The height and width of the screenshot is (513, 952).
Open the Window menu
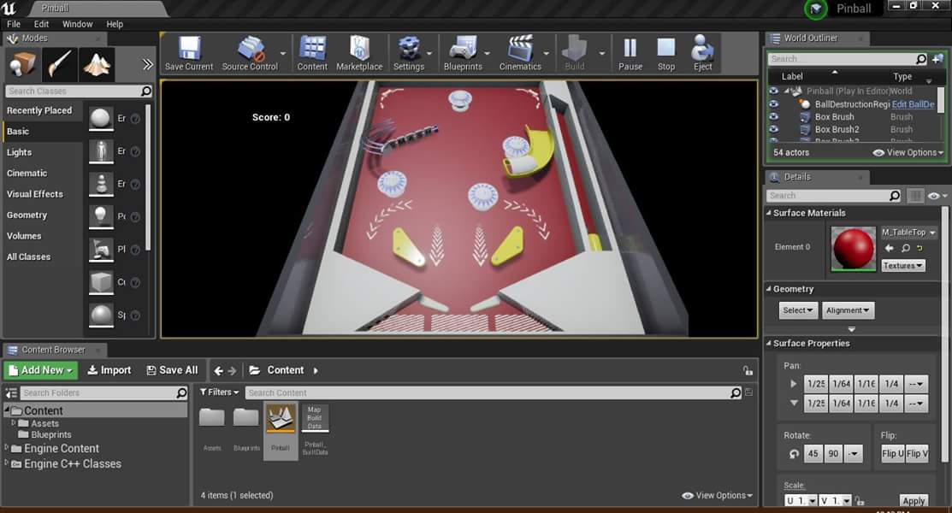pyautogui.click(x=78, y=24)
